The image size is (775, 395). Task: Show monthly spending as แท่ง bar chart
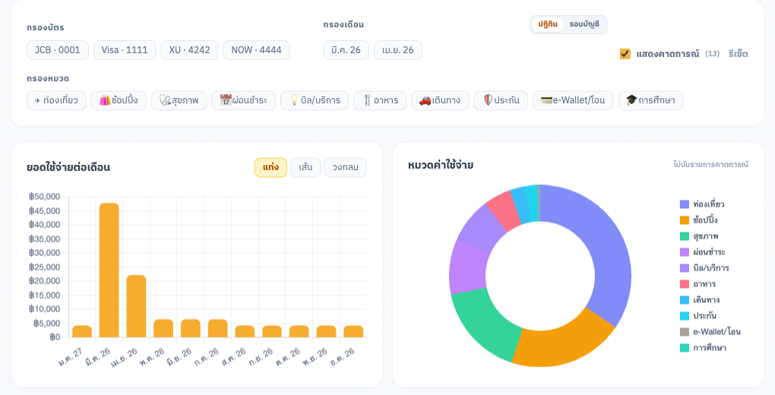pyautogui.click(x=270, y=168)
